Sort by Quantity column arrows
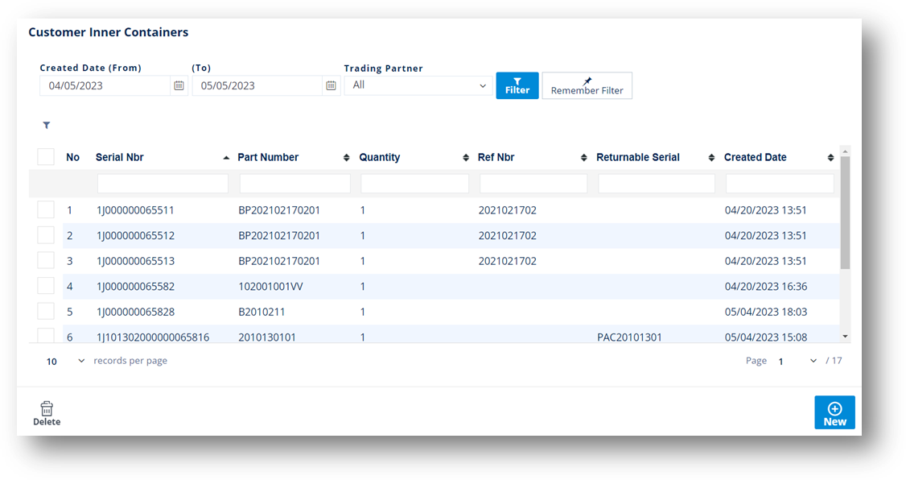Screen dimensions: 906x480 tap(466, 158)
